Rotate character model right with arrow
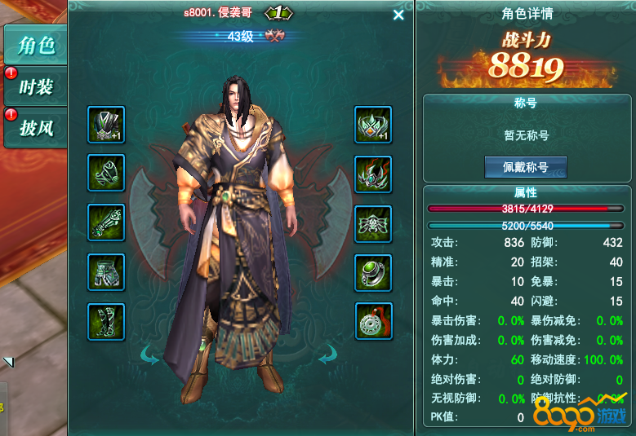636x436 pixels. [x=327, y=355]
